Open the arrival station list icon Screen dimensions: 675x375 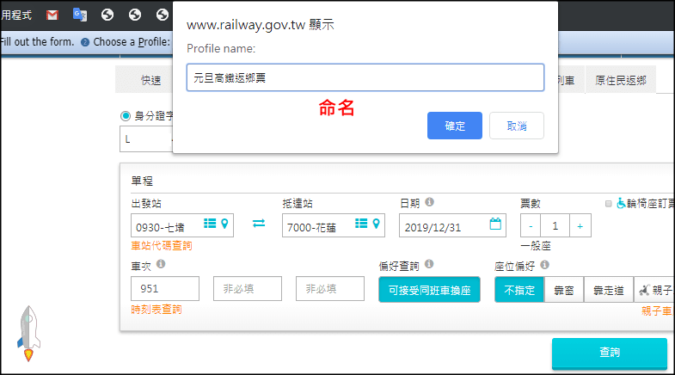coord(361,224)
